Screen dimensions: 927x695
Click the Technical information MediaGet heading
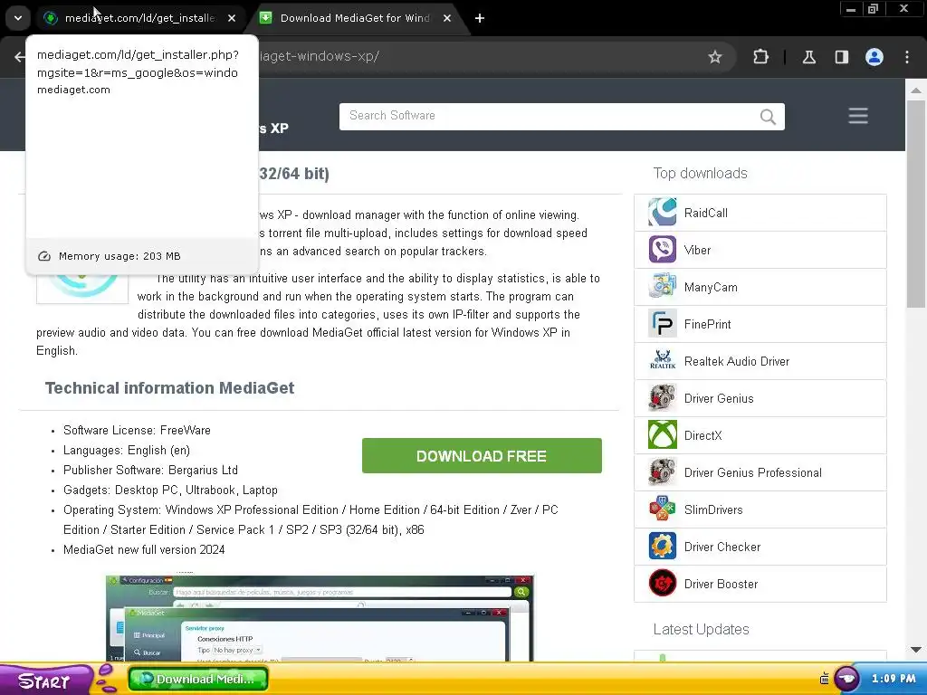point(169,387)
